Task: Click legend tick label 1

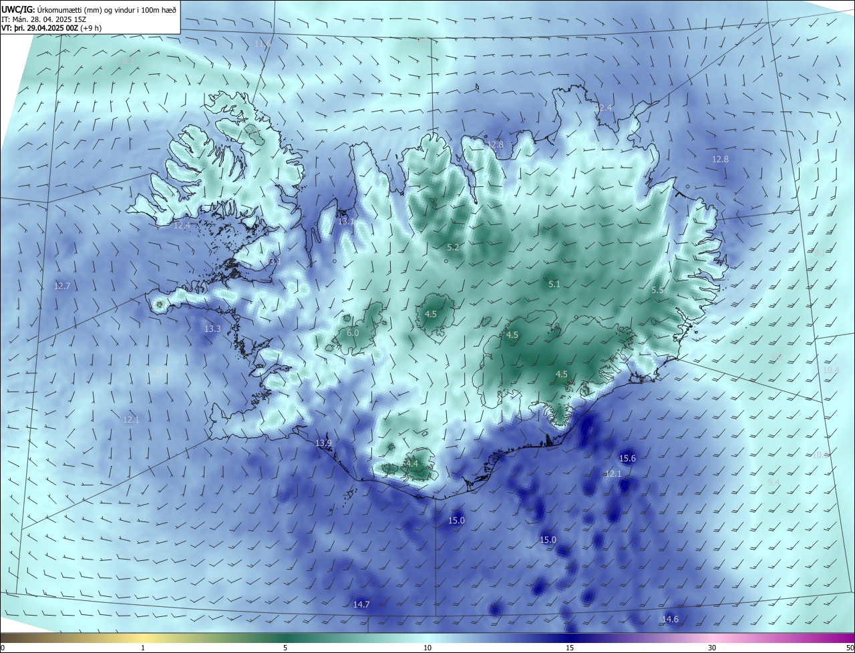Action: point(144,648)
